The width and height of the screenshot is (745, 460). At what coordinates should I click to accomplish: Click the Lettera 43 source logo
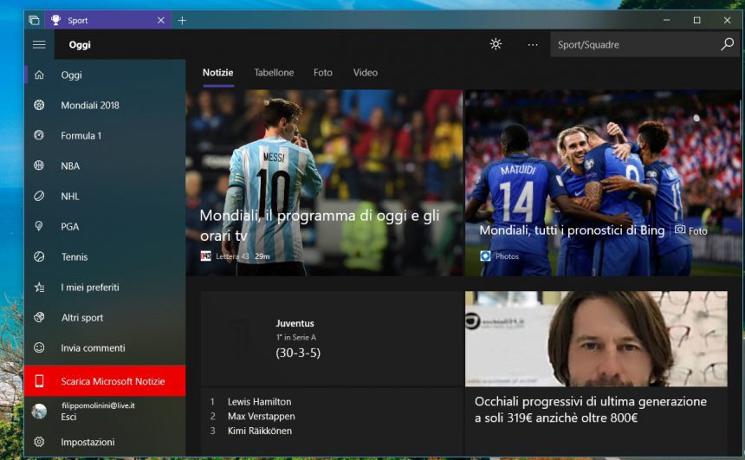pos(205,256)
